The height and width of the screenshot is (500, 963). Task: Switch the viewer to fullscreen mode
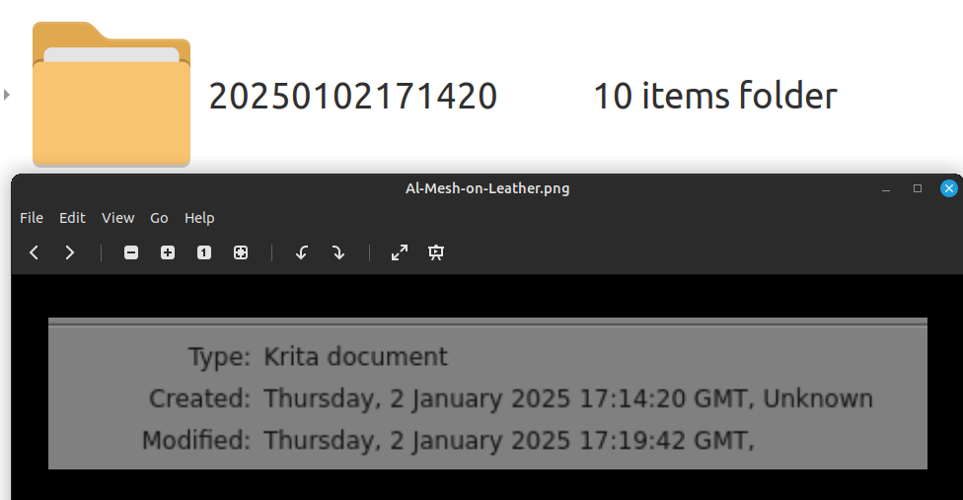click(x=400, y=252)
